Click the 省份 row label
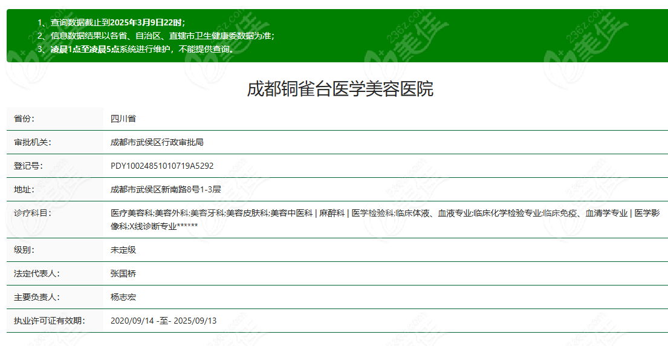The width and height of the screenshot is (668, 346). tap(24, 119)
